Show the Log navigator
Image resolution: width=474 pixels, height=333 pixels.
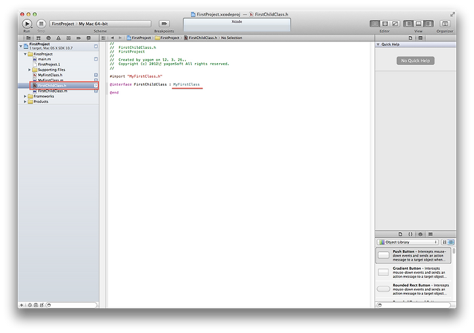point(89,38)
